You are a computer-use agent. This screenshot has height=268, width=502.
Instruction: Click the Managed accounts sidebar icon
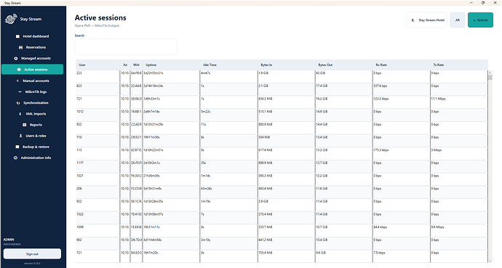click(x=16, y=58)
